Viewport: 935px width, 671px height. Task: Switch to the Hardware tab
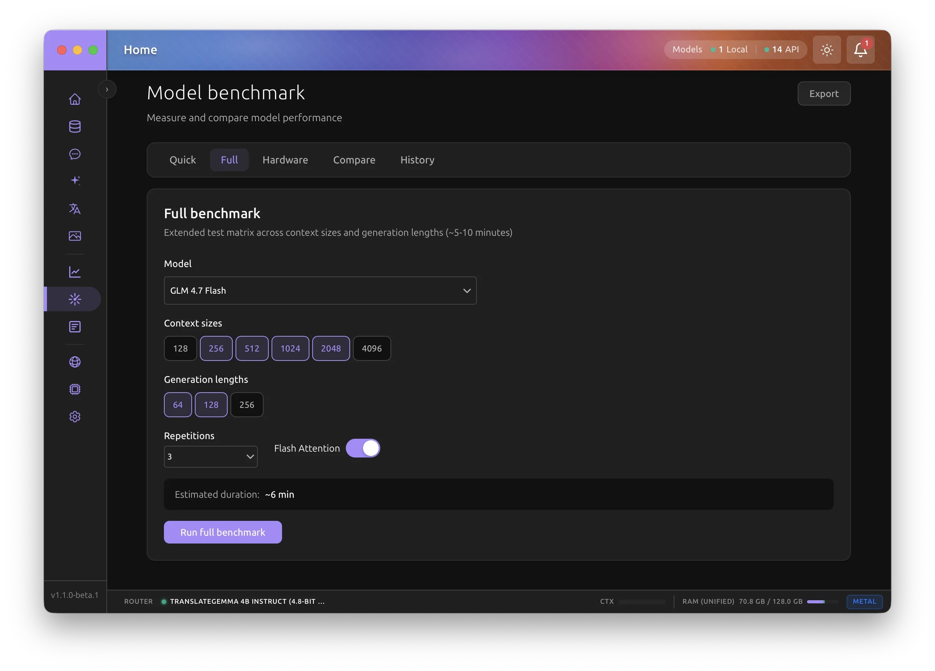[285, 160]
